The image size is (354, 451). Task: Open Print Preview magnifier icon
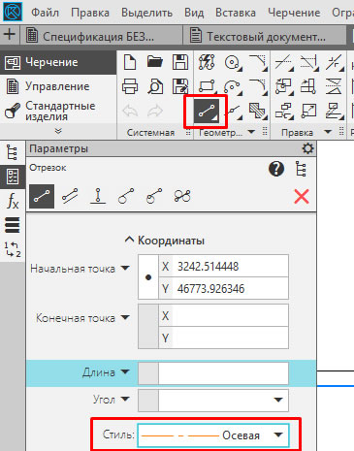[155, 86]
